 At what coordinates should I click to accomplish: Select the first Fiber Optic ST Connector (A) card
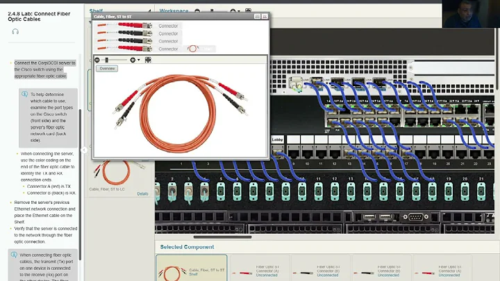point(260,270)
